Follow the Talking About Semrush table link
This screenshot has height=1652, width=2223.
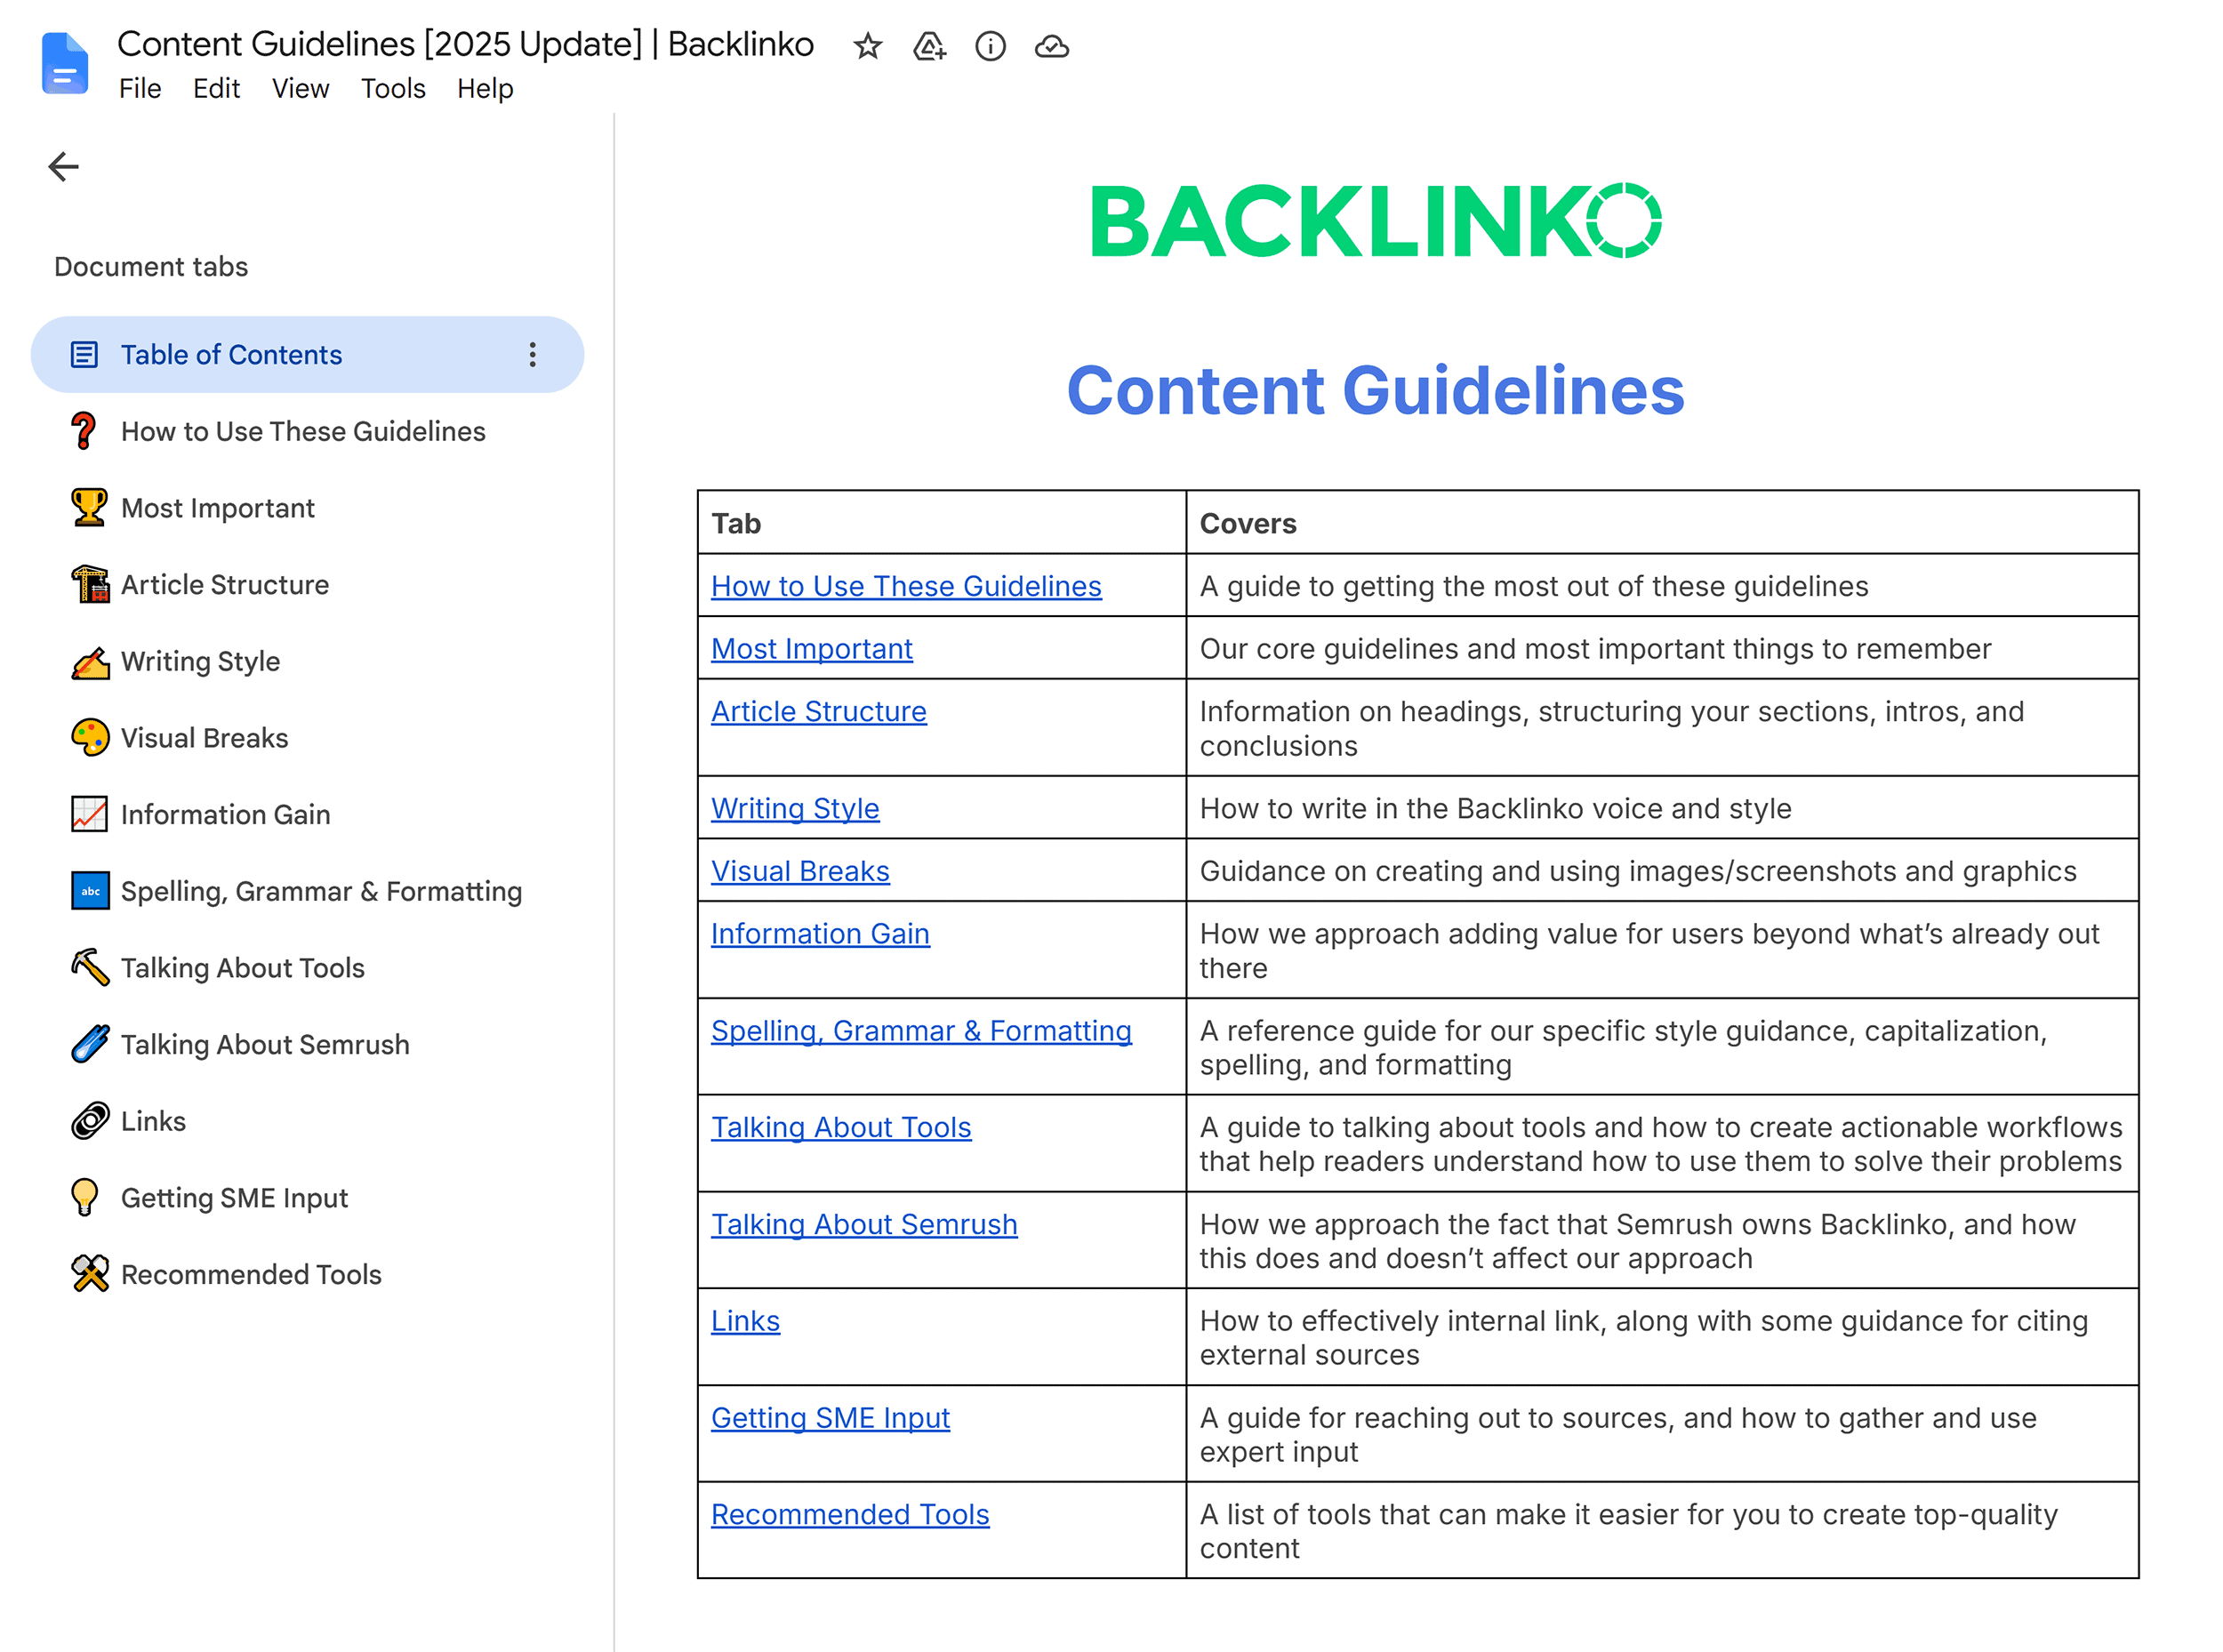[864, 1224]
